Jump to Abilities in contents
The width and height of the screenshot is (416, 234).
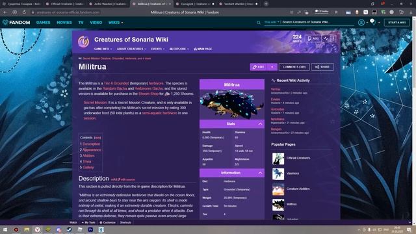point(88,156)
